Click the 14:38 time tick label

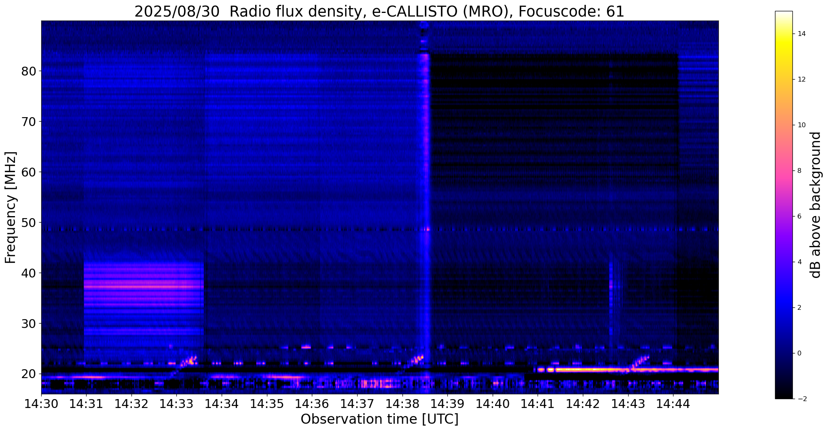402,404
